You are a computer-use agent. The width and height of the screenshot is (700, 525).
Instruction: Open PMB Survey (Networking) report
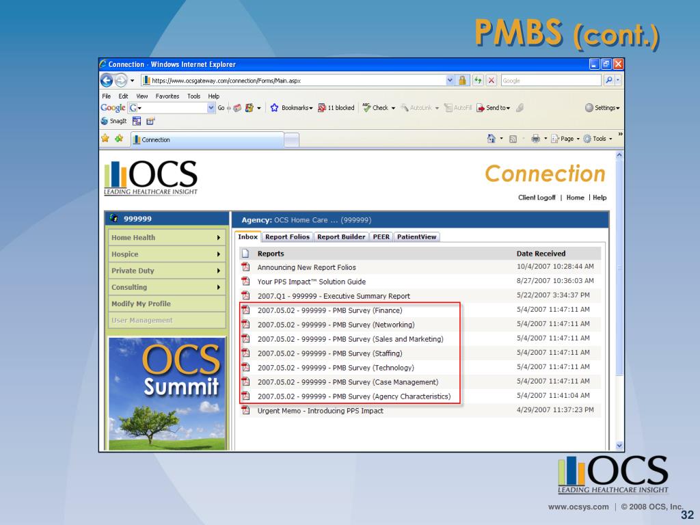tap(336, 325)
